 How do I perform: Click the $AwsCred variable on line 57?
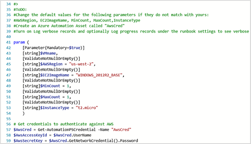[23, 130]
